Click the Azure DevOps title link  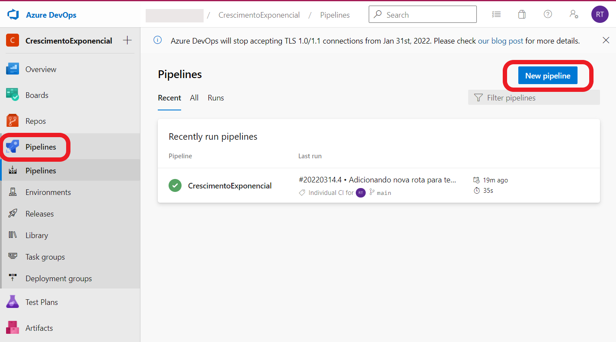[x=51, y=15]
